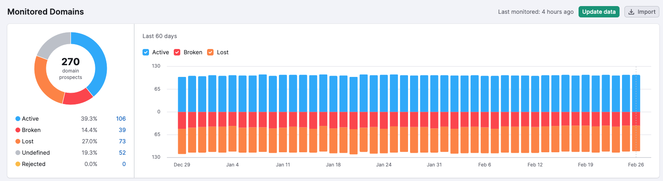The image size is (663, 181).
Task: Click the blue Active legend dot
Action: point(18,119)
